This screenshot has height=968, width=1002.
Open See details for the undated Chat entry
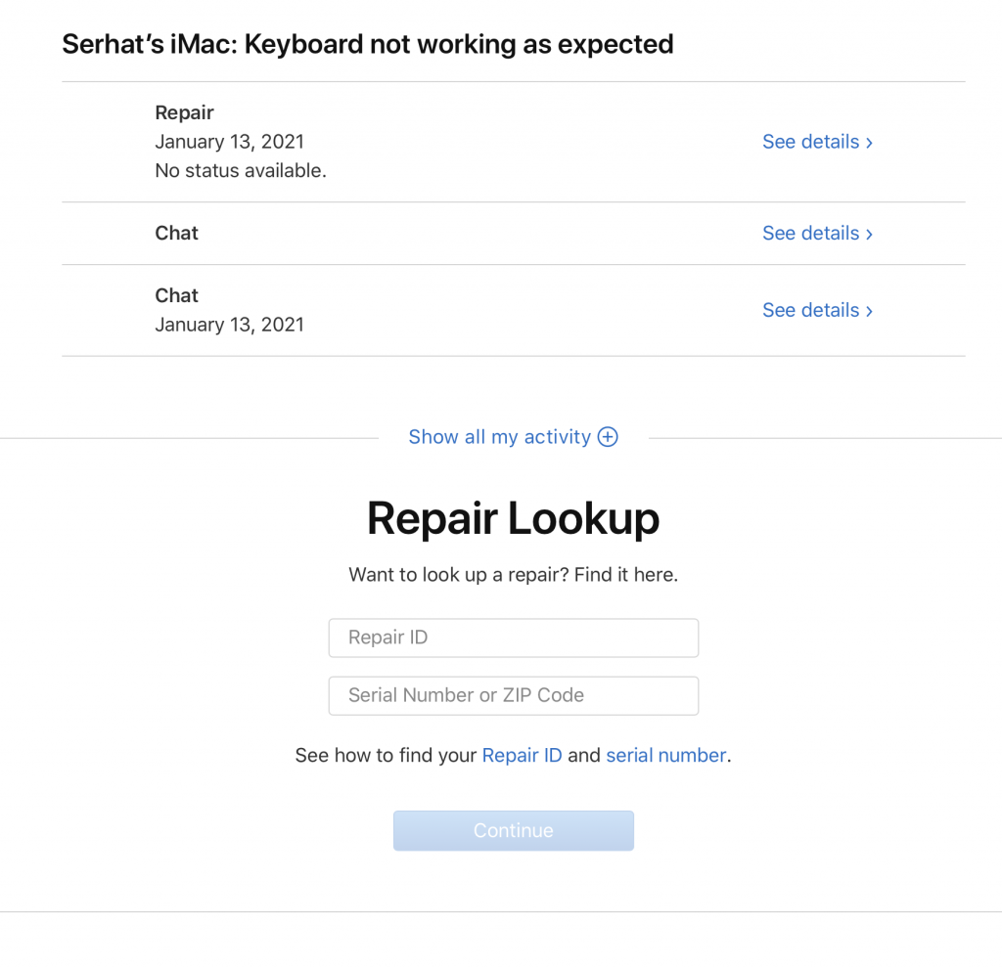817,233
